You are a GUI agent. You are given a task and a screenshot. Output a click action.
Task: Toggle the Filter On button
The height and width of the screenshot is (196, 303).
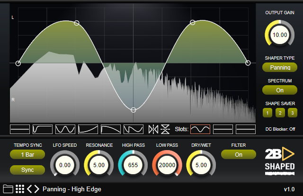click(239, 154)
